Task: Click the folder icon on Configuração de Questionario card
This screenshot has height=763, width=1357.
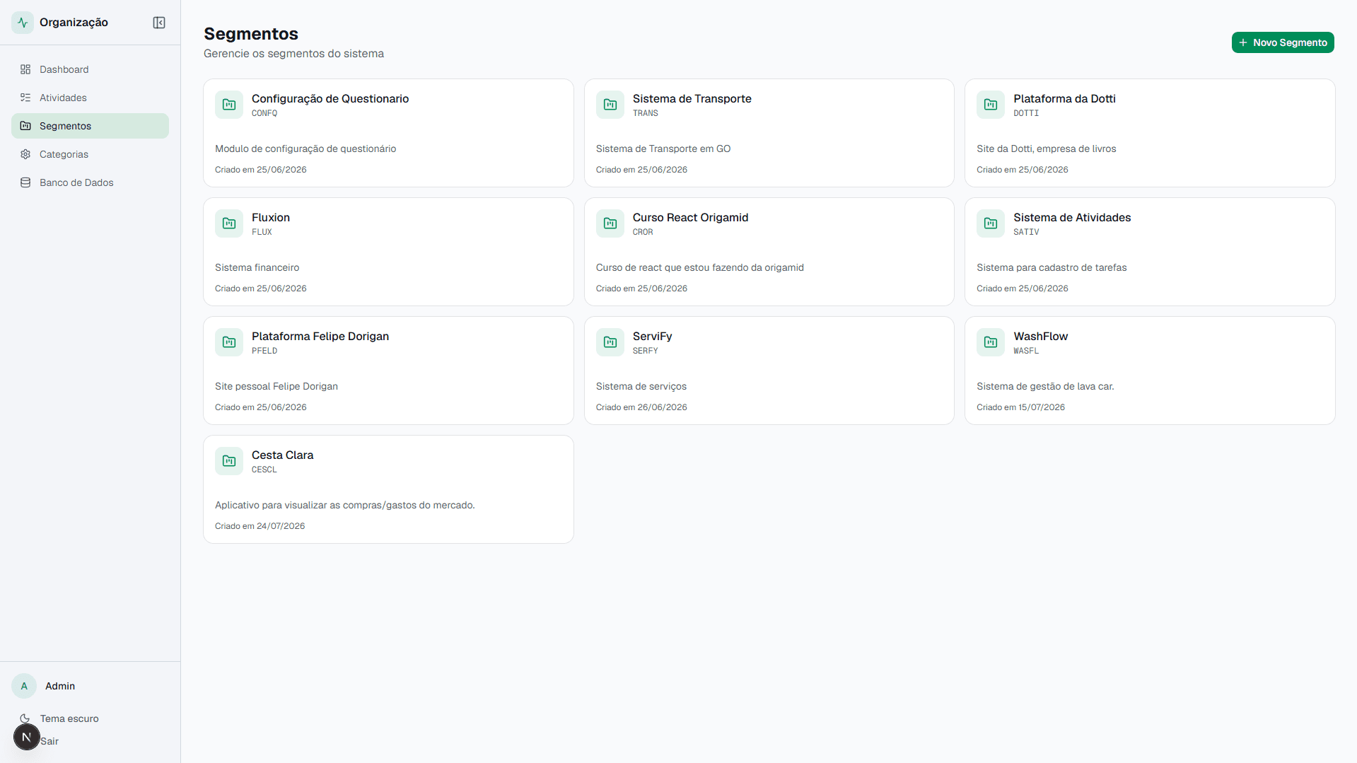Action: [229, 105]
